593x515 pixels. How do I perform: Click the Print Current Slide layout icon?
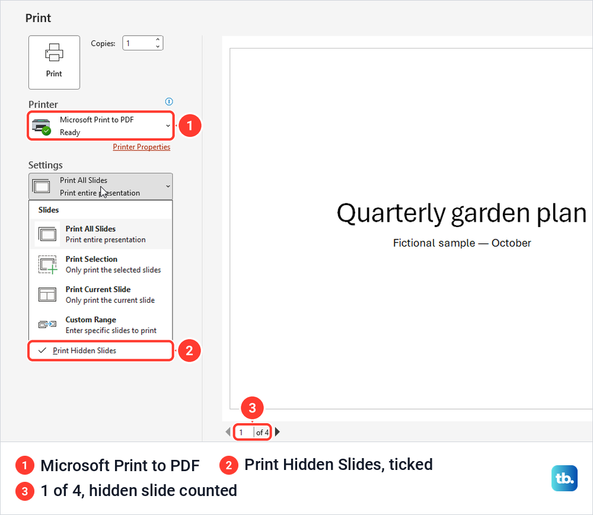(47, 295)
